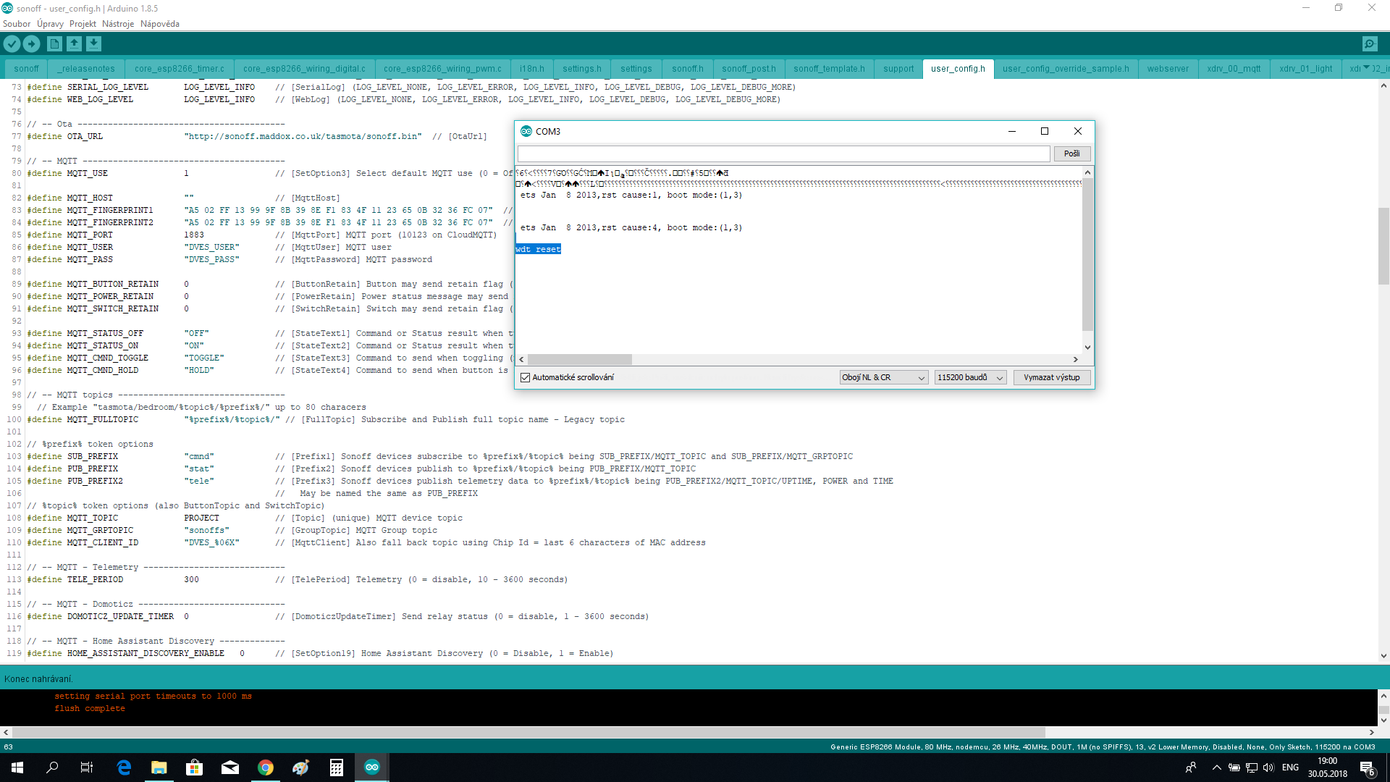Click the Verify (checkmark) toolbar icon
This screenshot has height=782, width=1390.
point(12,44)
